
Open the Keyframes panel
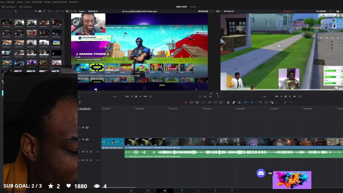click(25, 7)
